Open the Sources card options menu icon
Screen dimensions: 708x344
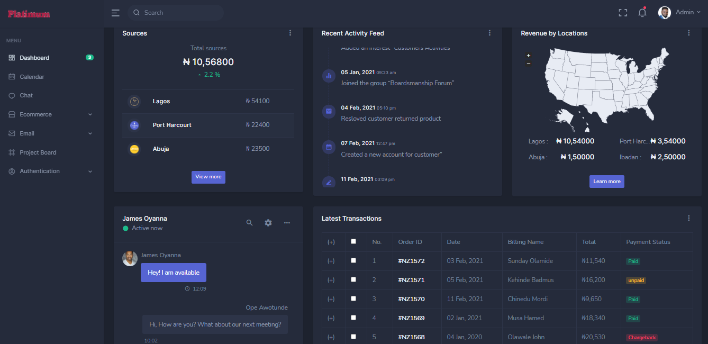click(290, 33)
